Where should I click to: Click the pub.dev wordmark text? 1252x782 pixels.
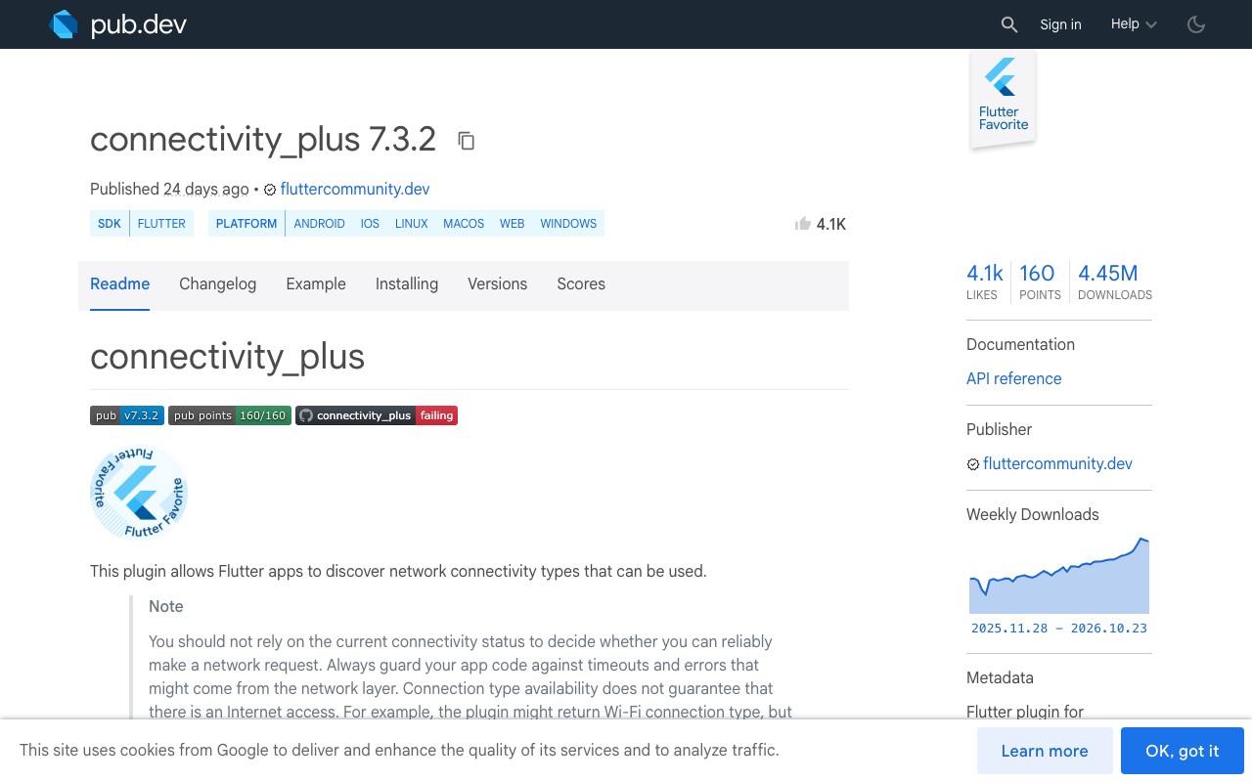tap(139, 24)
